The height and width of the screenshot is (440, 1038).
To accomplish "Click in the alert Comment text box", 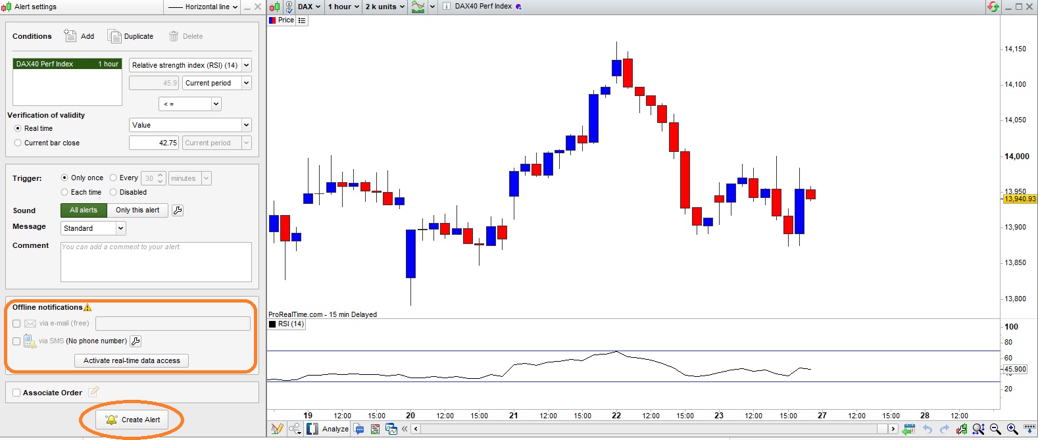I will click(156, 262).
